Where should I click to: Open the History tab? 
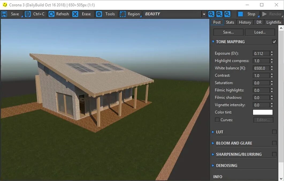coord(245,22)
